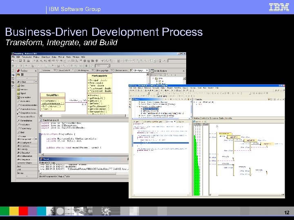Select Interface tool in Toolbox
The width and height of the screenshot is (294, 220).
pyautogui.click(x=22, y=90)
